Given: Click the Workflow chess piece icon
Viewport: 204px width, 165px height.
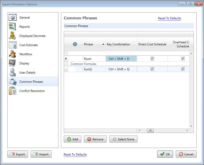Looking at the screenshot, I should point(13,54).
